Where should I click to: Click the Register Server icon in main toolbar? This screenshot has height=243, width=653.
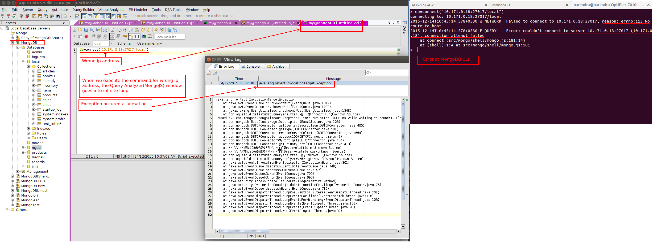2,16
